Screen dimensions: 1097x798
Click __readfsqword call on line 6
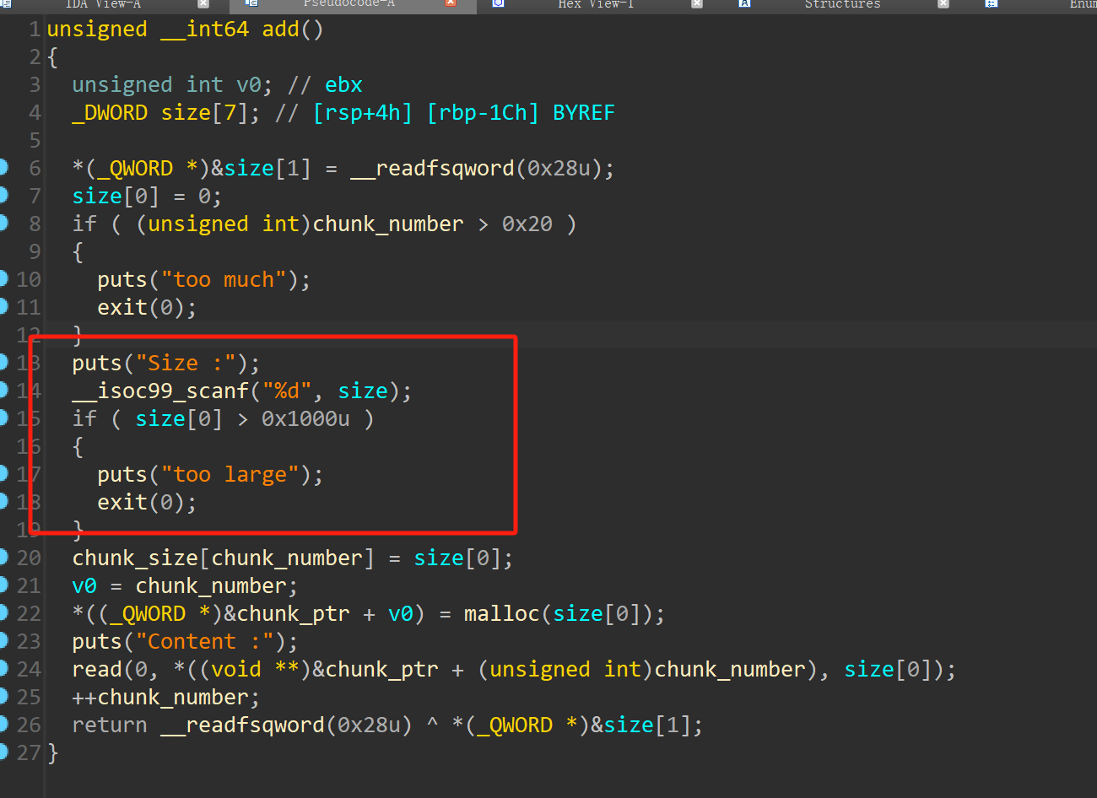tap(432, 169)
